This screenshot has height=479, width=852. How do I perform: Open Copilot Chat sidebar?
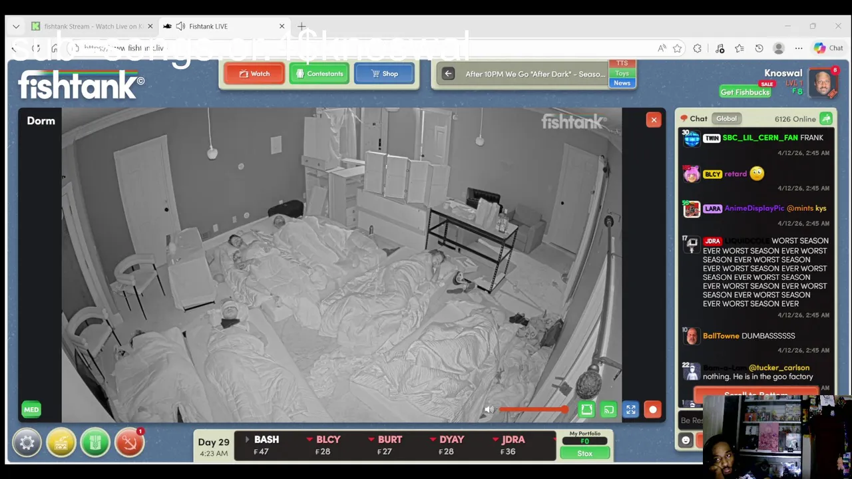click(x=829, y=48)
